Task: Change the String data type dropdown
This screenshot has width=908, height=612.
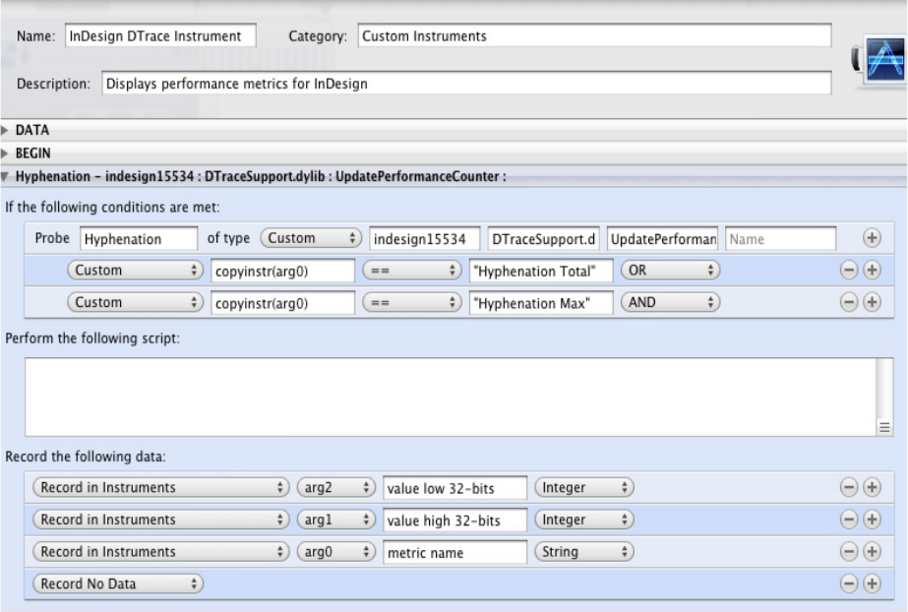Action: [583, 551]
